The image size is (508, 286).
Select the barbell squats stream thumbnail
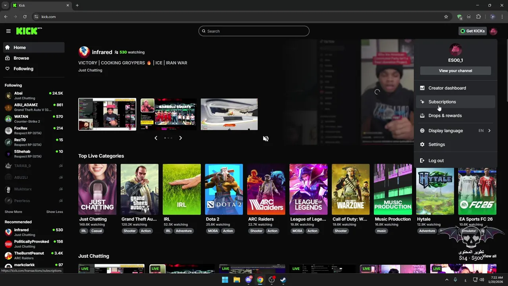tap(168, 114)
